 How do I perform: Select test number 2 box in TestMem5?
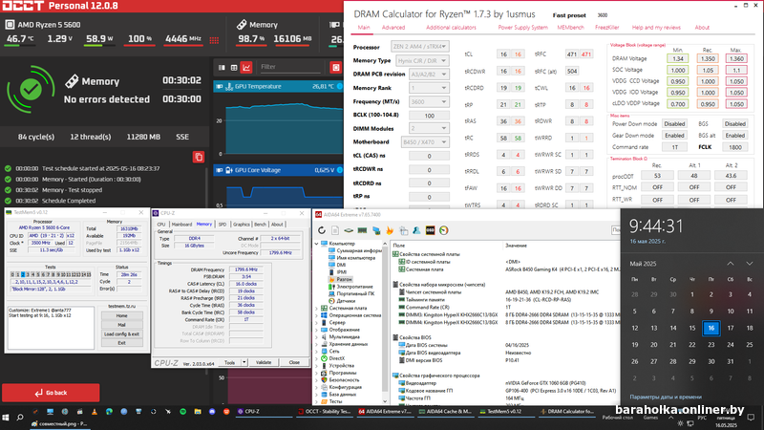tap(22, 274)
